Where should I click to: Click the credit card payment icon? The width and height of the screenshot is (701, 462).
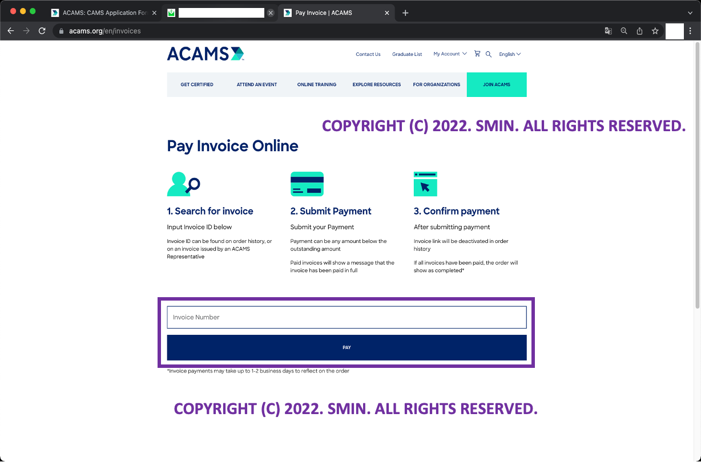(307, 184)
